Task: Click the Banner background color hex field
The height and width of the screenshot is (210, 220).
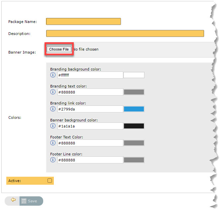Action: pyautogui.click(x=90, y=126)
